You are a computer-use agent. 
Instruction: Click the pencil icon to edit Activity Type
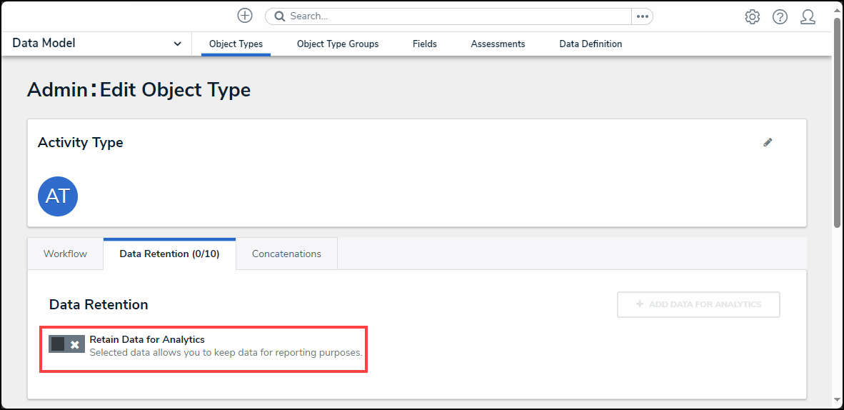tap(768, 142)
